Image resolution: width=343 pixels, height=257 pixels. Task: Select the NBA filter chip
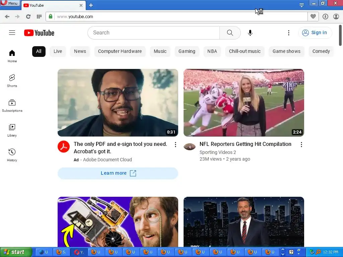[x=212, y=51]
